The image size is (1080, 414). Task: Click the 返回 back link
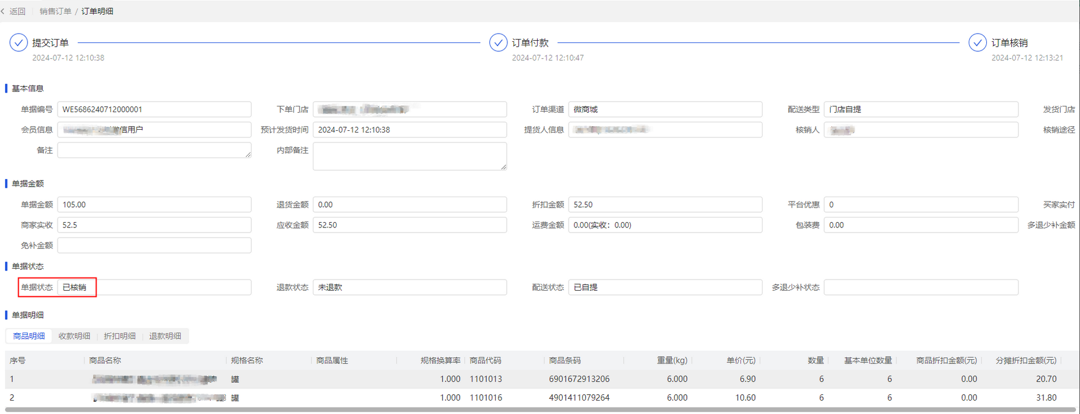click(17, 11)
